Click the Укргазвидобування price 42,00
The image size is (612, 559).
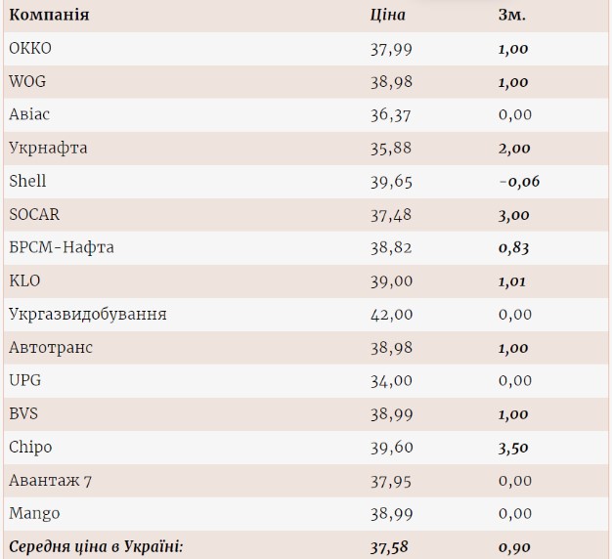click(x=391, y=314)
